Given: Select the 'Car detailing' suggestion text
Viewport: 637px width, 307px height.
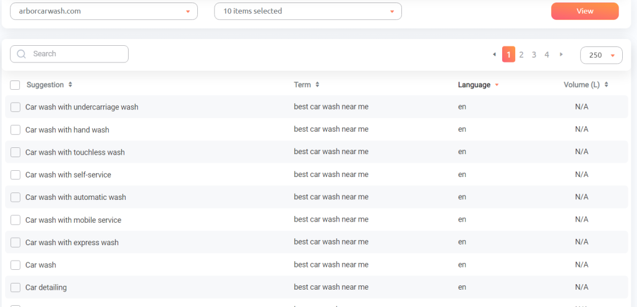Looking at the screenshot, I should [46, 287].
